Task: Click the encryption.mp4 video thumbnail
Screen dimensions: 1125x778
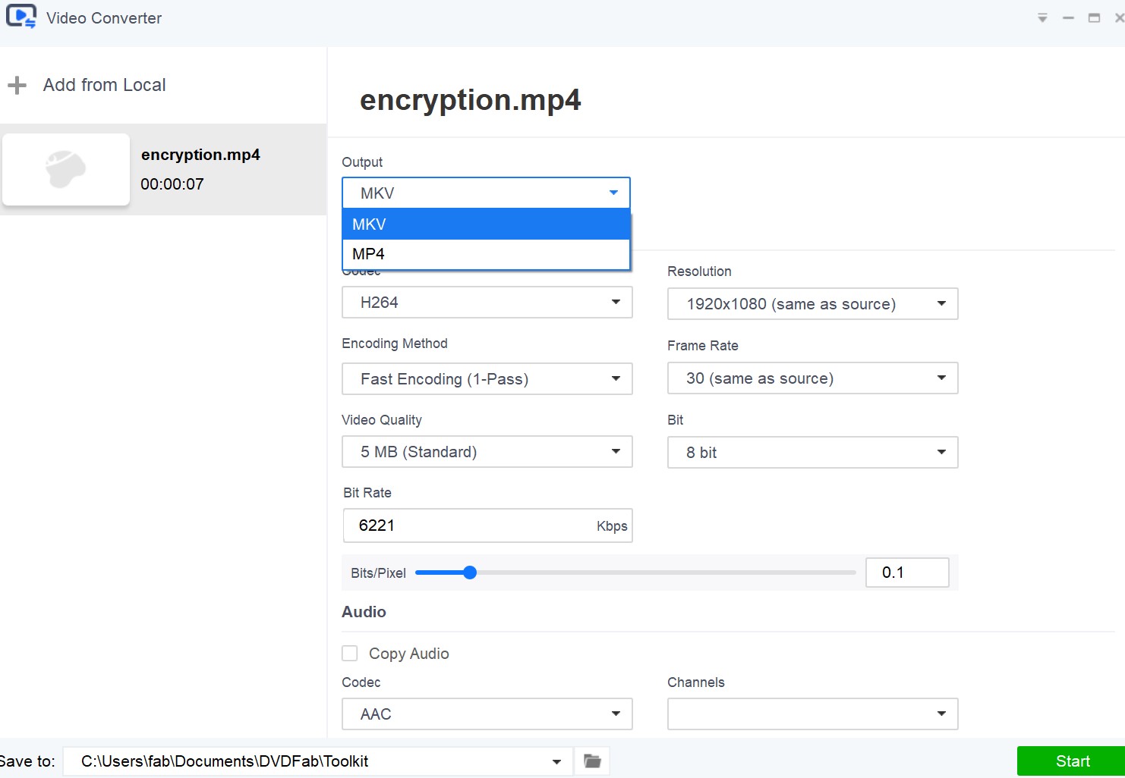Action: pos(66,169)
